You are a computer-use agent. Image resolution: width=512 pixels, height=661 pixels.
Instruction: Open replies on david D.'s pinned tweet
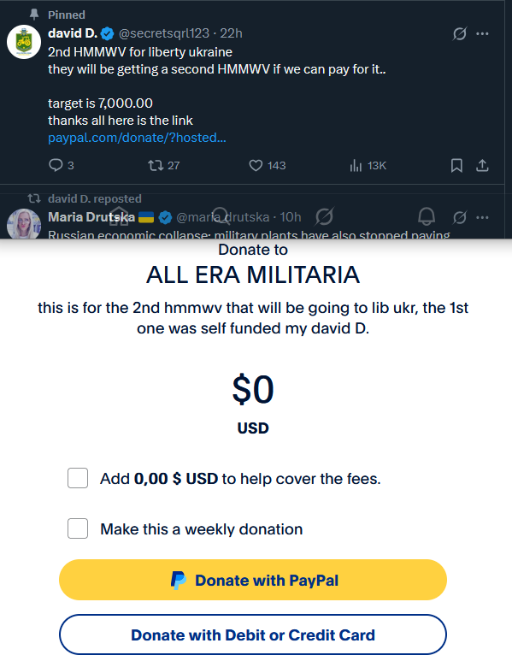point(61,165)
